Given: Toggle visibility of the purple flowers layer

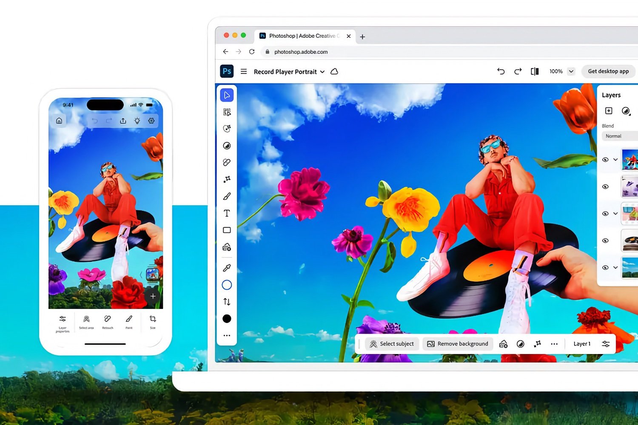Looking at the screenshot, I should 605,187.
